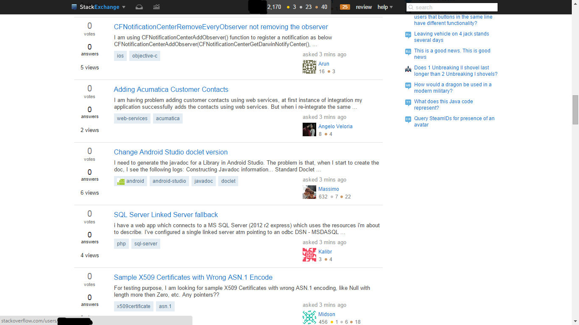Select the web-services tag
This screenshot has width=579, height=325.
tap(132, 118)
